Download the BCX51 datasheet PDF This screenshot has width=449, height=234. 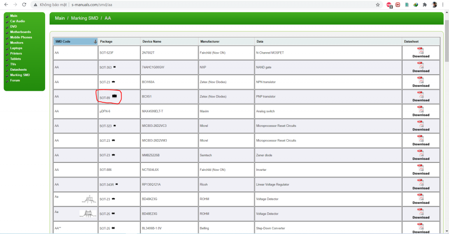pos(420,97)
